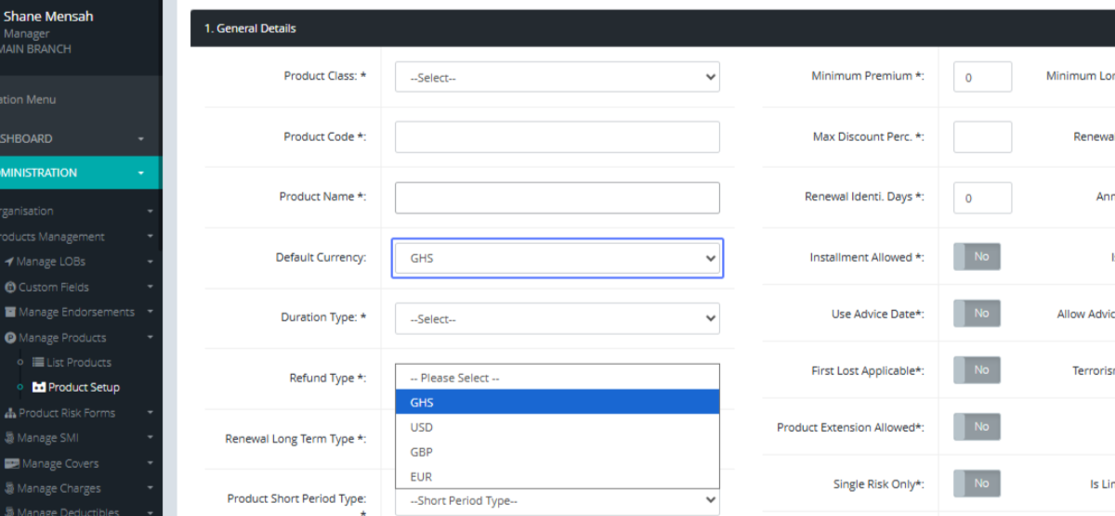The height and width of the screenshot is (516, 1115).
Task: Expand the ADMINISTRATION menu section
Action: [x=74, y=173]
